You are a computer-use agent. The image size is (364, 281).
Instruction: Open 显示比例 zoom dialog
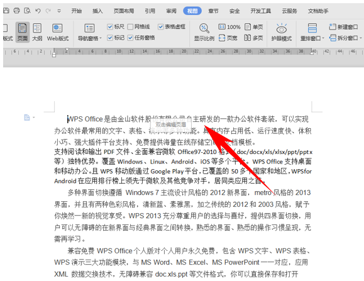coord(204,32)
